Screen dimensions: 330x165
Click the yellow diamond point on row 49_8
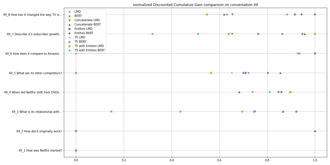coord(207,14)
